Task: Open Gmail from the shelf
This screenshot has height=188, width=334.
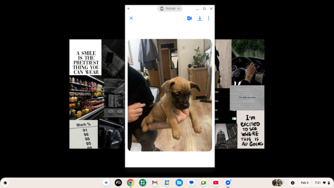Action: point(154,183)
